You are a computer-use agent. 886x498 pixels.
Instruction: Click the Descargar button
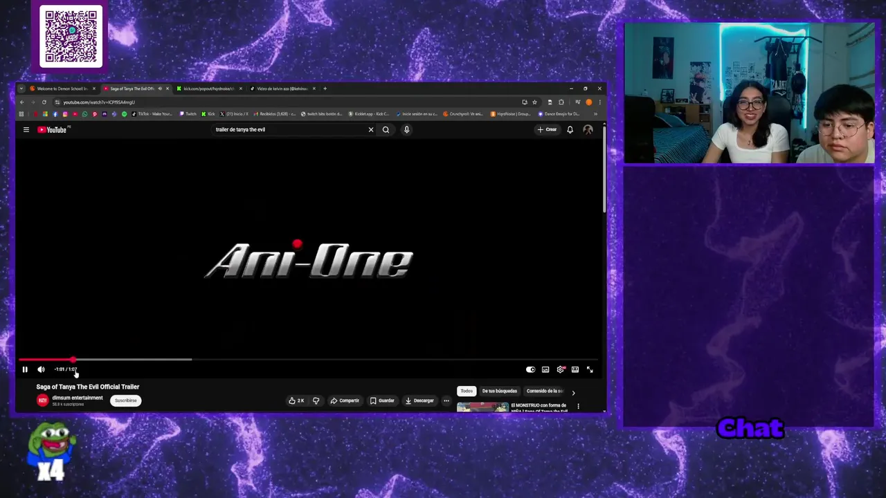419,400
